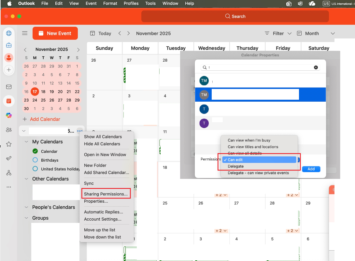Open the Copilot icon in the sidebar
This screenshot has height=261, width=355.
pyautogui.click(x=9, y=115)
